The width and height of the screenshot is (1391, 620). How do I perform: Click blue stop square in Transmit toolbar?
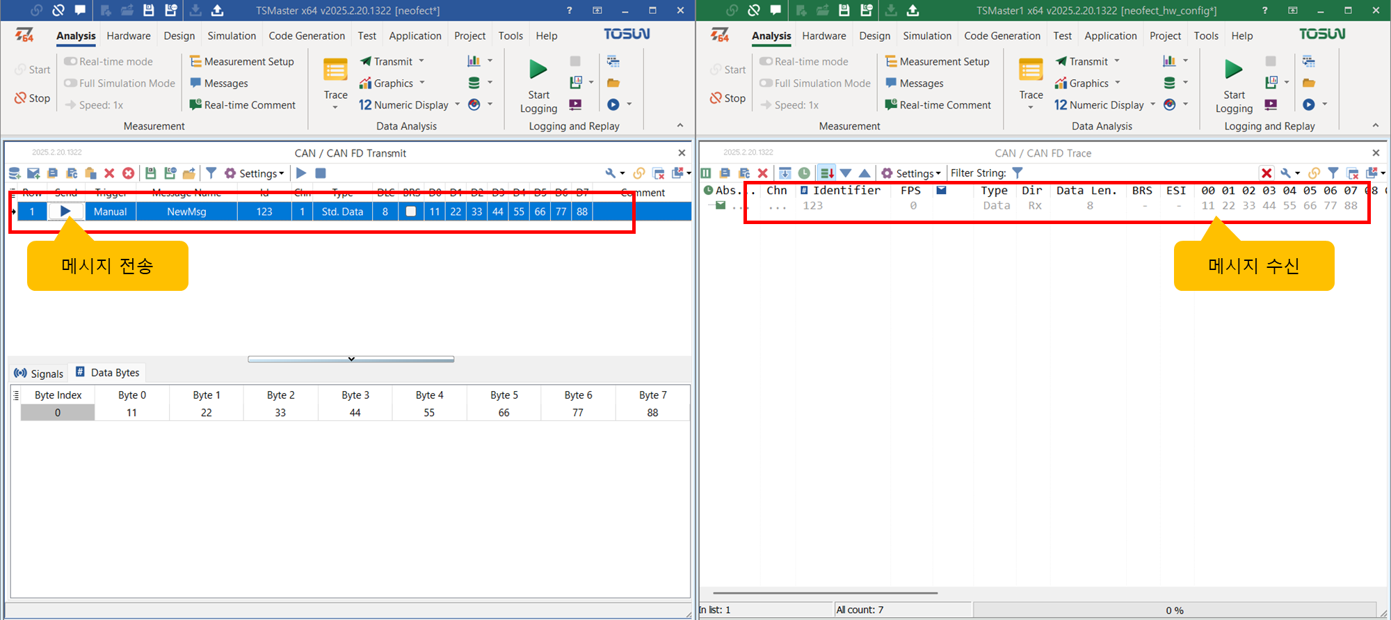pos(321,173)
